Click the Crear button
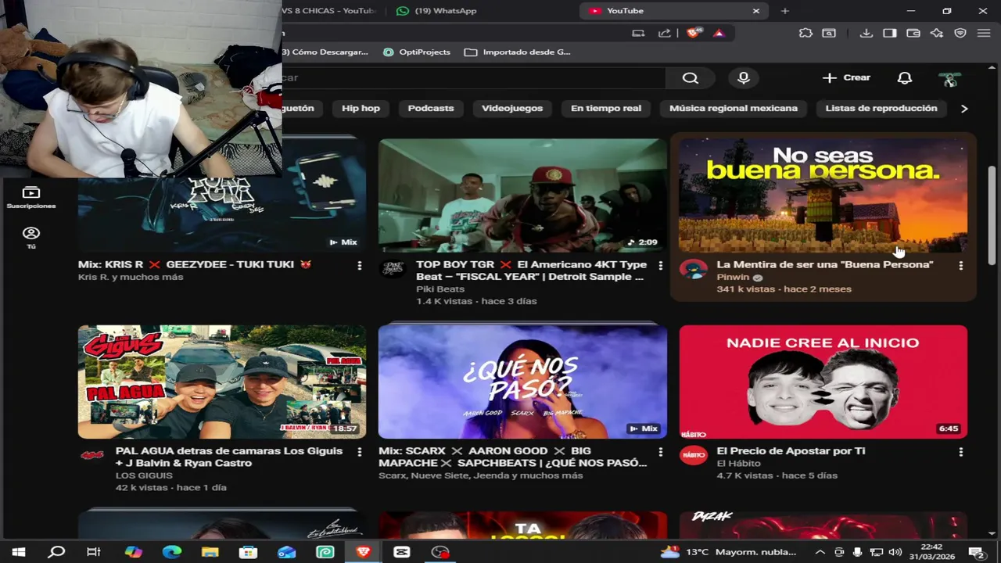The width and height of the screenshot is (1001, 563). [846, 77]
